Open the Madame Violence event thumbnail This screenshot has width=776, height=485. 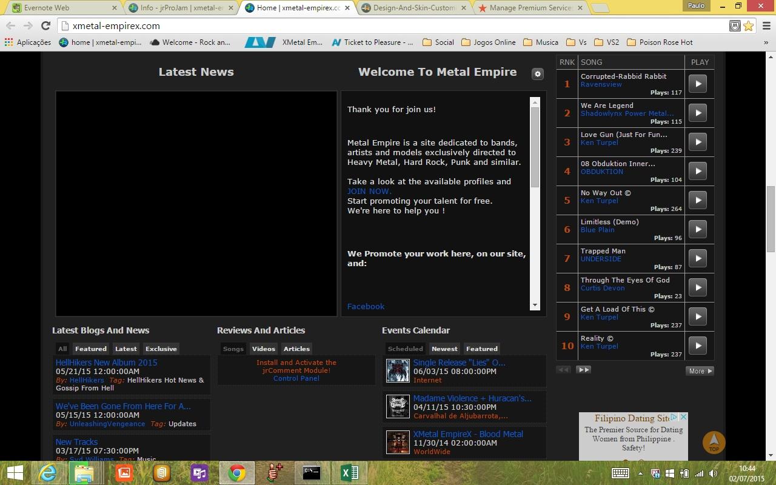398,406
